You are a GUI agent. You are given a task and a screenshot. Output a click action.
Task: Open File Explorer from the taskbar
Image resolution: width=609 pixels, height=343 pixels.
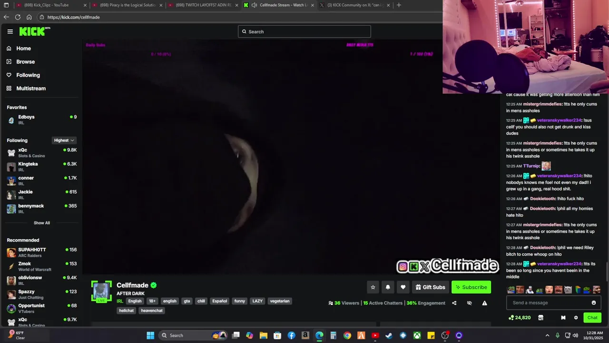[264, 335]
